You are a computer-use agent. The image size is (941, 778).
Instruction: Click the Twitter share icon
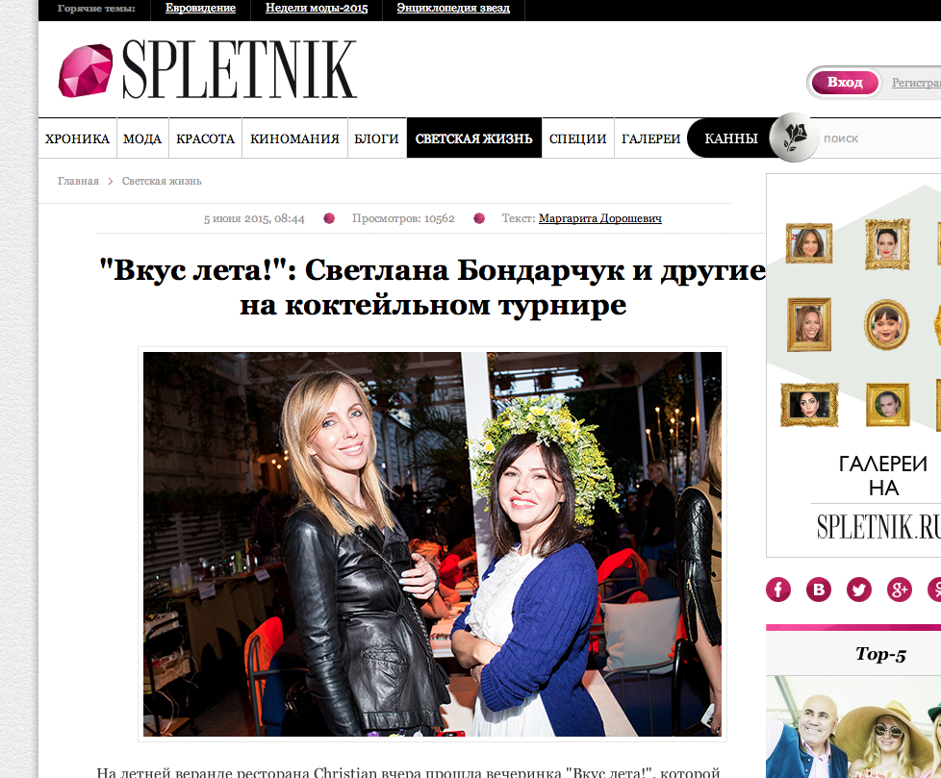pyautogui.click(x=859, y=590)
